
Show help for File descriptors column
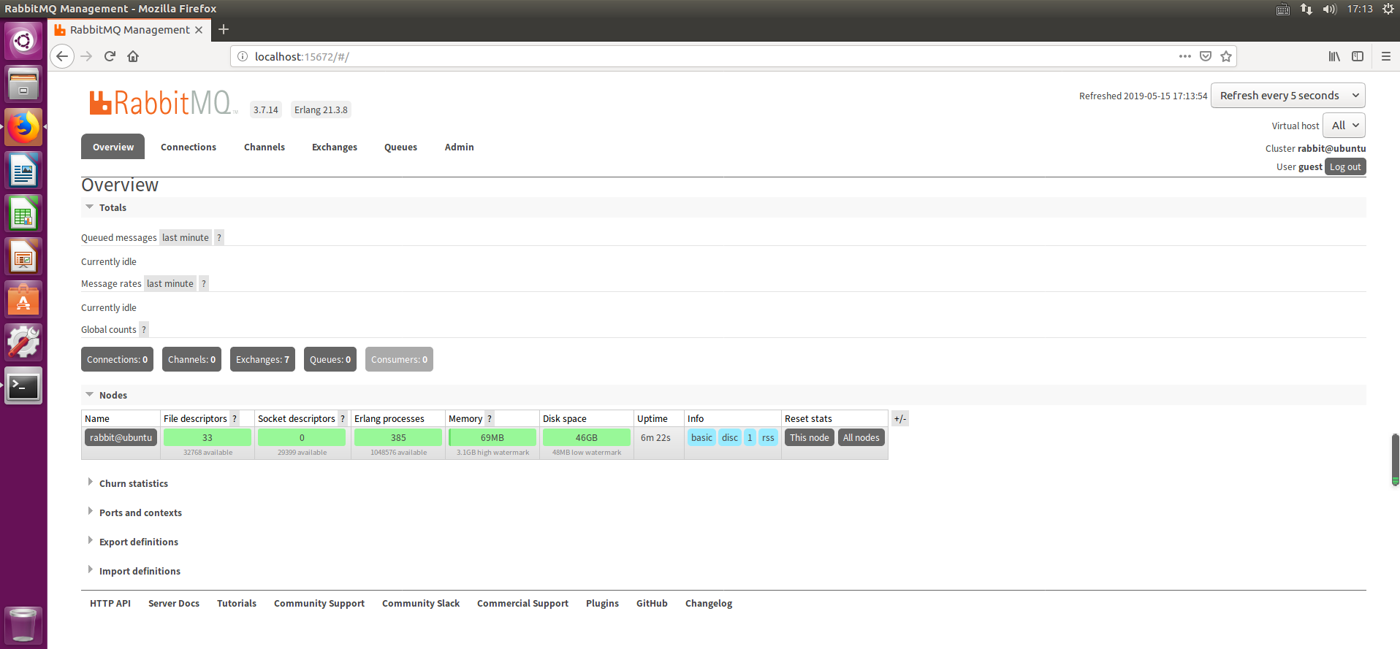[x=235, y=418]
